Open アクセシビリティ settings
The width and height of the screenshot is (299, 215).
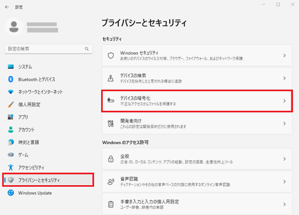point(48,167)
